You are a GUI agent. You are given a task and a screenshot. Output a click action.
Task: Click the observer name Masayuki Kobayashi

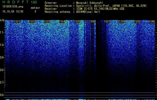90,3
